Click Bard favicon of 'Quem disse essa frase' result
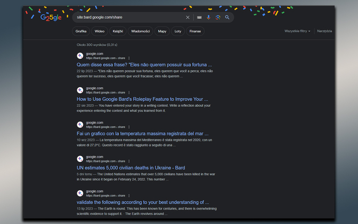 pyautogui.click(x=80, y=56)
